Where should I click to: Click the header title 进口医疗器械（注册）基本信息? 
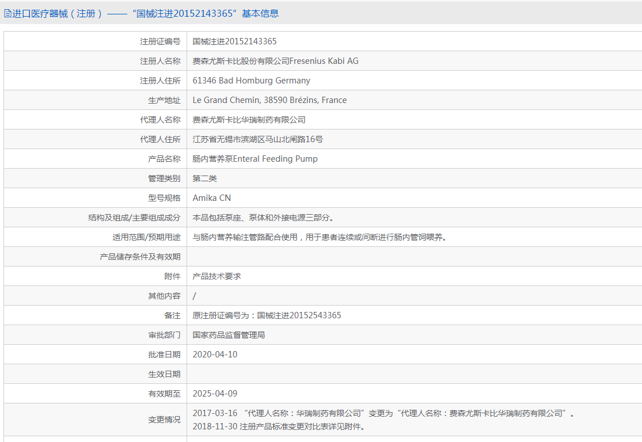[145, 13]
